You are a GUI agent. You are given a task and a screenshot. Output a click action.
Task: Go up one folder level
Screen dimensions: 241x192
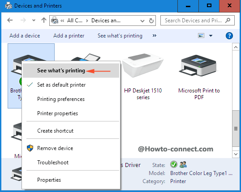click(x=44, y=20)
